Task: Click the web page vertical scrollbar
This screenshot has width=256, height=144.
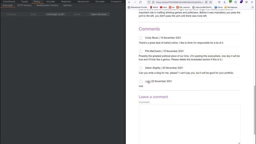Action: (254, 110)
